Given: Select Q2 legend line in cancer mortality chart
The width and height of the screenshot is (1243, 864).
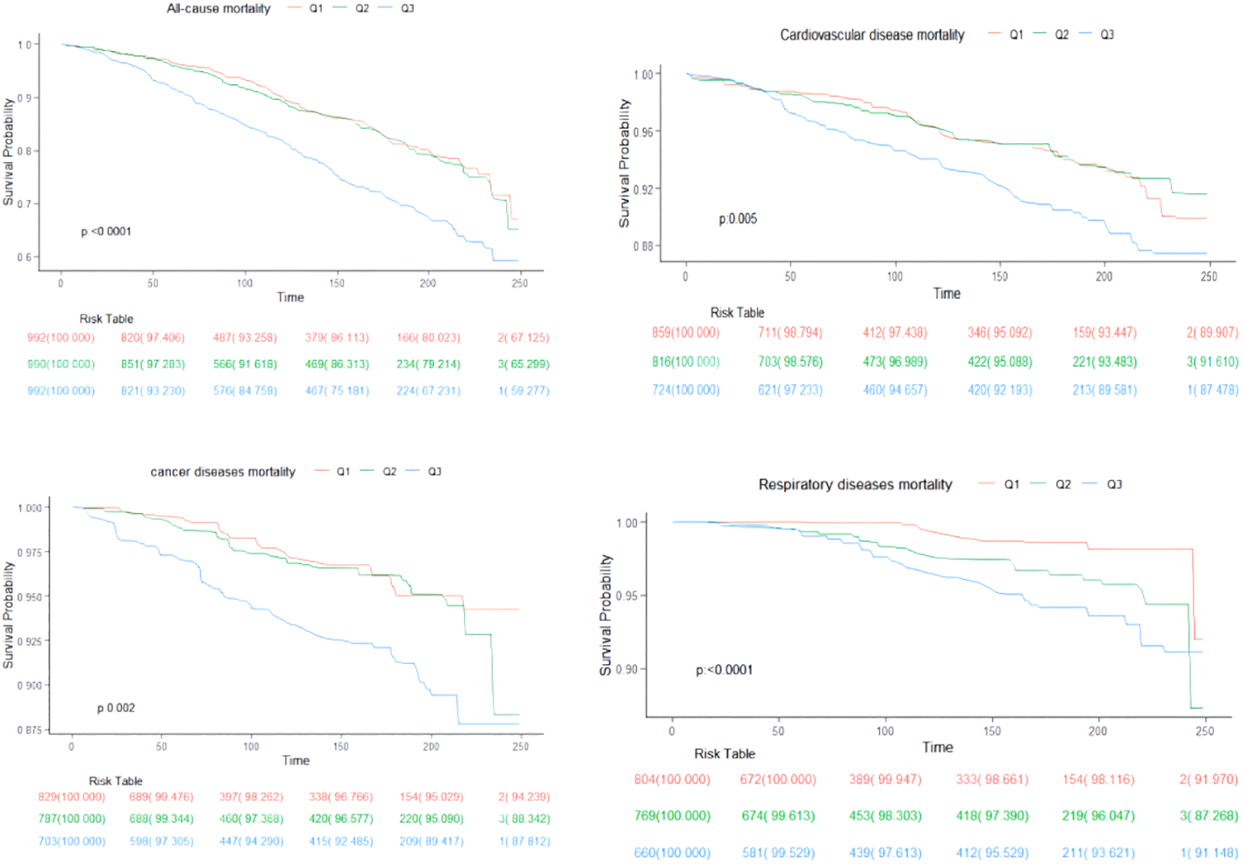Looking at the screenshot, I should (x=367, y=472).
